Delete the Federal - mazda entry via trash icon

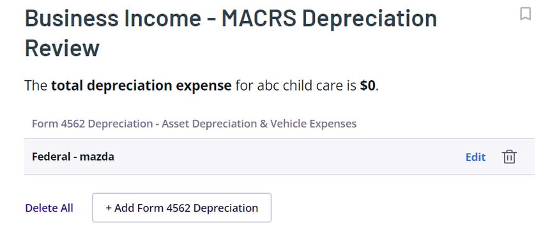(509, 157)
